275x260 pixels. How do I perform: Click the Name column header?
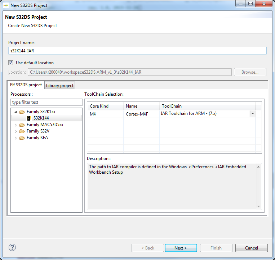[142, 106]
